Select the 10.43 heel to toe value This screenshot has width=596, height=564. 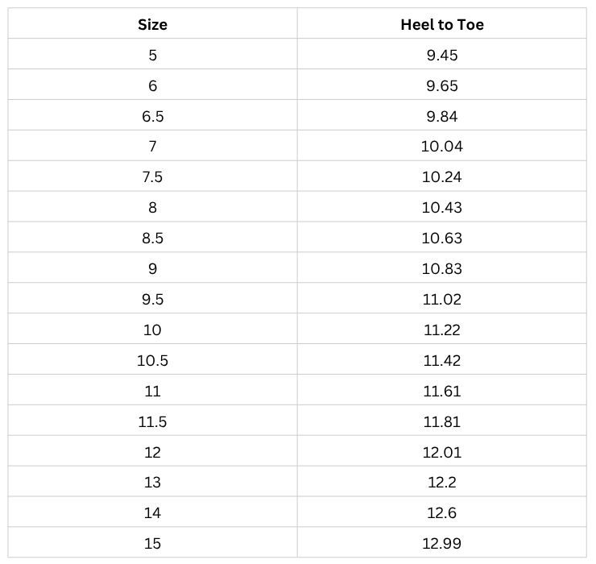(442, 208)
